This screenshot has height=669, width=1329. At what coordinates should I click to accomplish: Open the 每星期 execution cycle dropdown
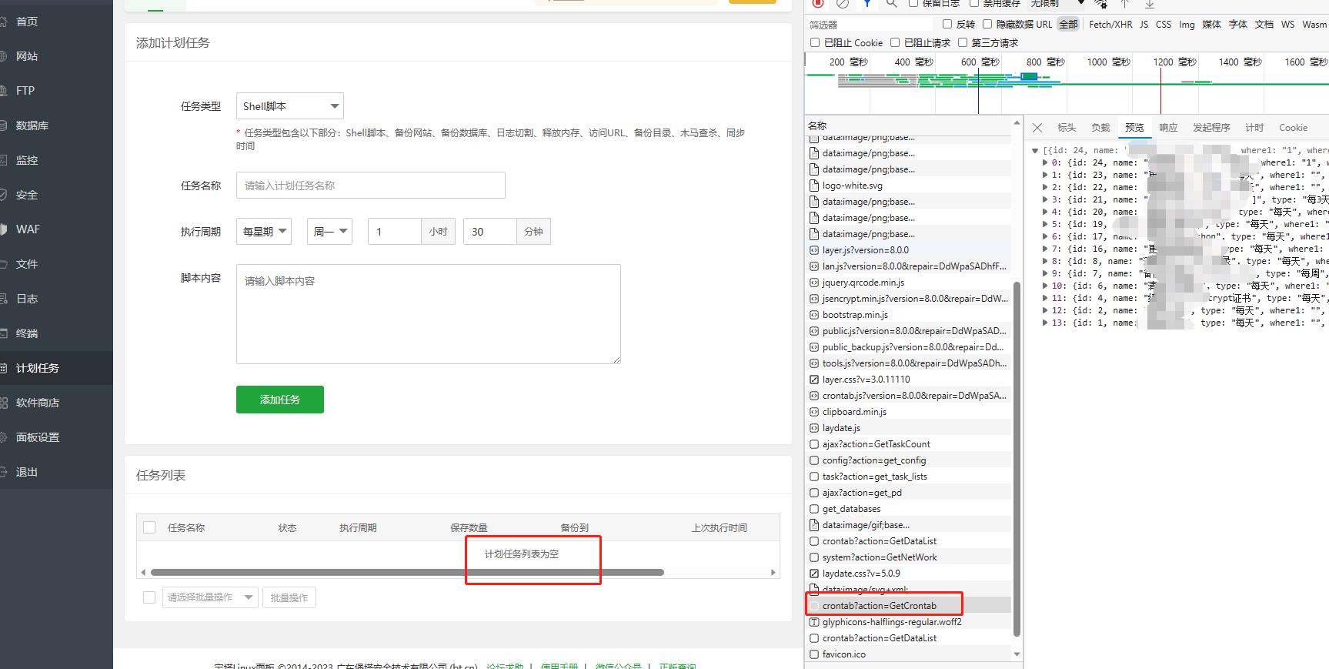(264, 232)
